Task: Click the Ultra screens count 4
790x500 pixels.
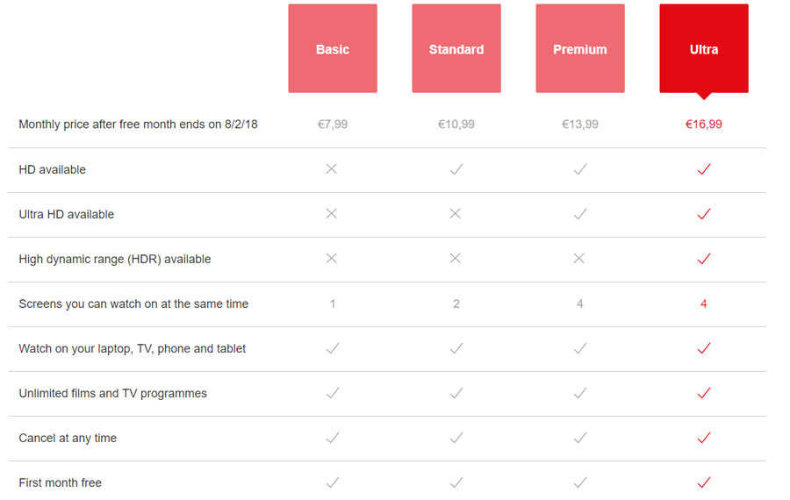Action: (704, 304)
